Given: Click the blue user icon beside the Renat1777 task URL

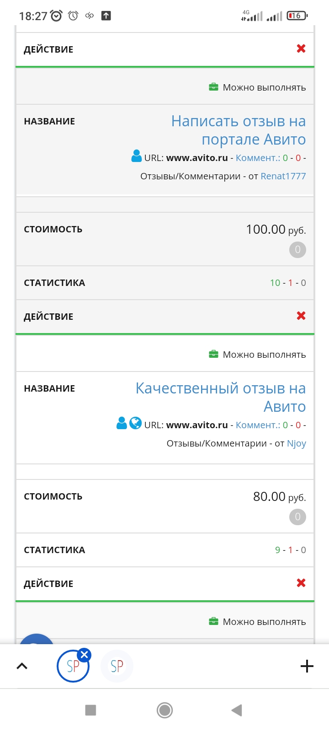Looking at the screenshot, I should point(137,156).
